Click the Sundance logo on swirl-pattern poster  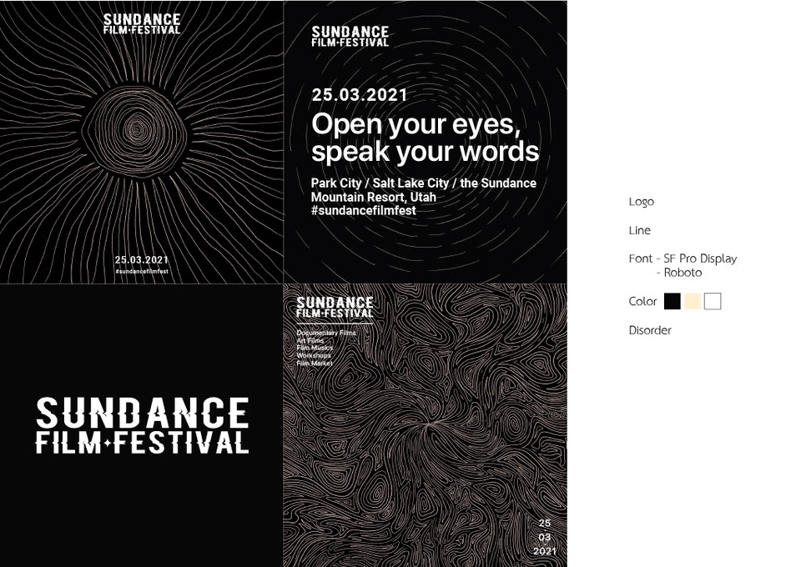[x=335, y=307]
